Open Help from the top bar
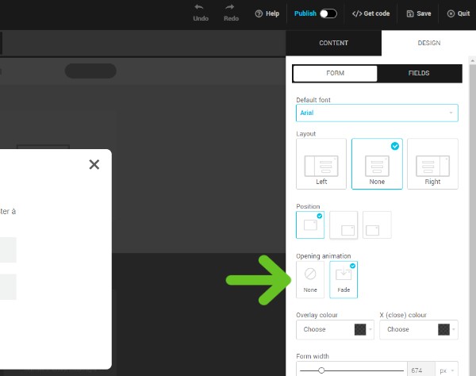The width and height of the screenshot is (476, 376). [267, 13]
